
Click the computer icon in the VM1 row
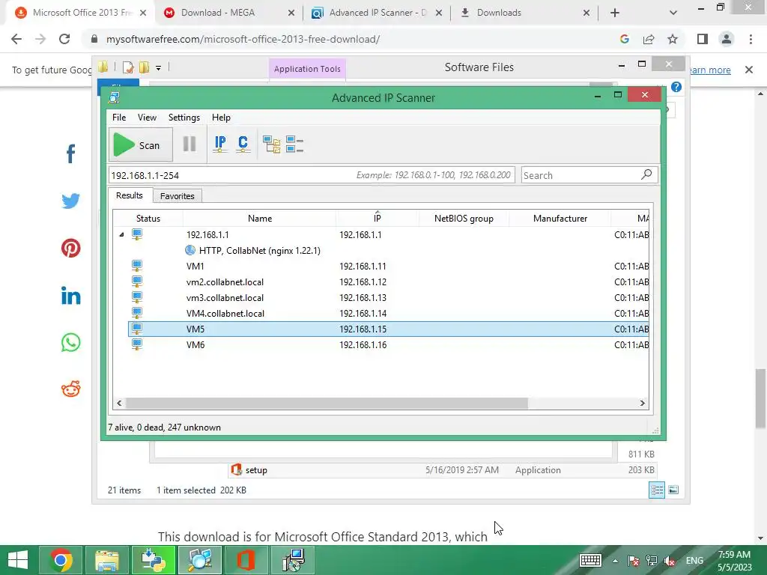137,266
